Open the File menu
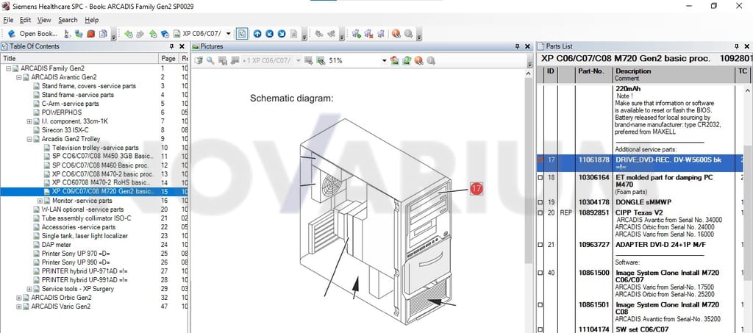753x333 pixels. coord(8,20)
